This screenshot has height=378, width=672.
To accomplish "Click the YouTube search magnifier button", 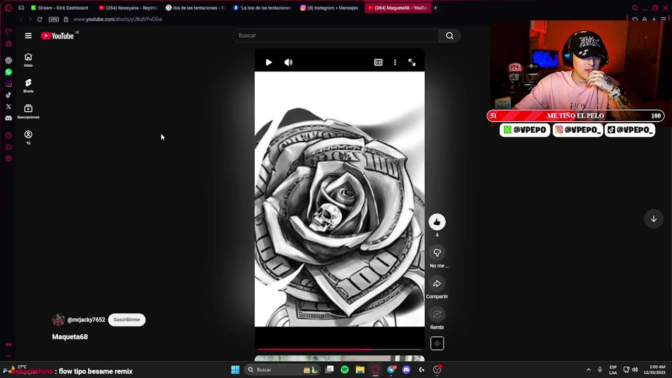I will [450, 36].
